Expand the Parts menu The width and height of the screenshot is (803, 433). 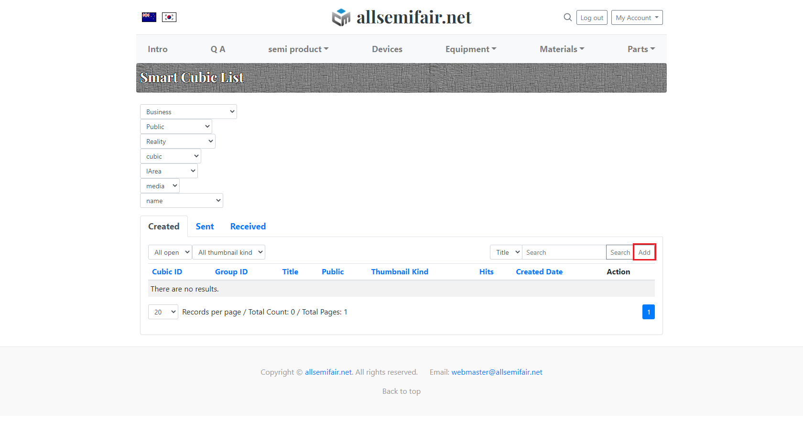click(x=641, y=49)
